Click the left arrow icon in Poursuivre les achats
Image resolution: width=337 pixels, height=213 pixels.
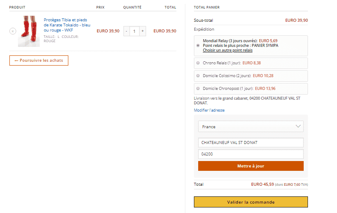pos(16,60)
